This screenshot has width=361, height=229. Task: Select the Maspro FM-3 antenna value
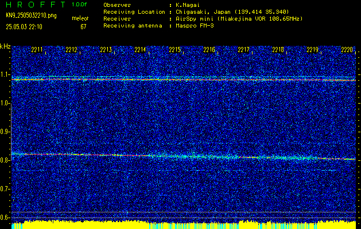[195, 26]
